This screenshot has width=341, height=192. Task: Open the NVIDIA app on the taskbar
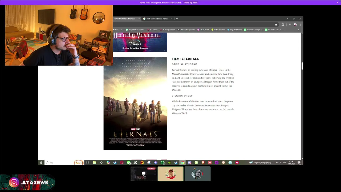pos(169,163)
